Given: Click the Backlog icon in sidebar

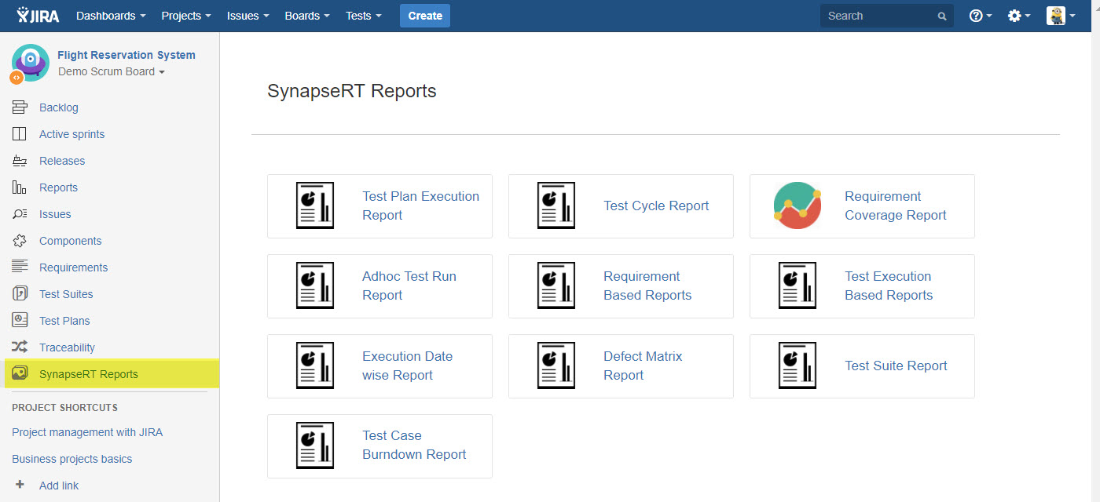Looking at the screenshot, I should pyautogui.click(x=20, y=107).
